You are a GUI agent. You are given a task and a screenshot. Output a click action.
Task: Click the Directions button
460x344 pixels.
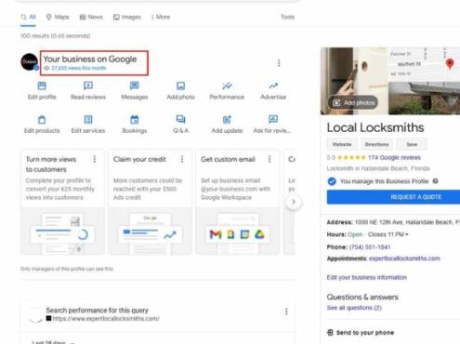[376, 144]
